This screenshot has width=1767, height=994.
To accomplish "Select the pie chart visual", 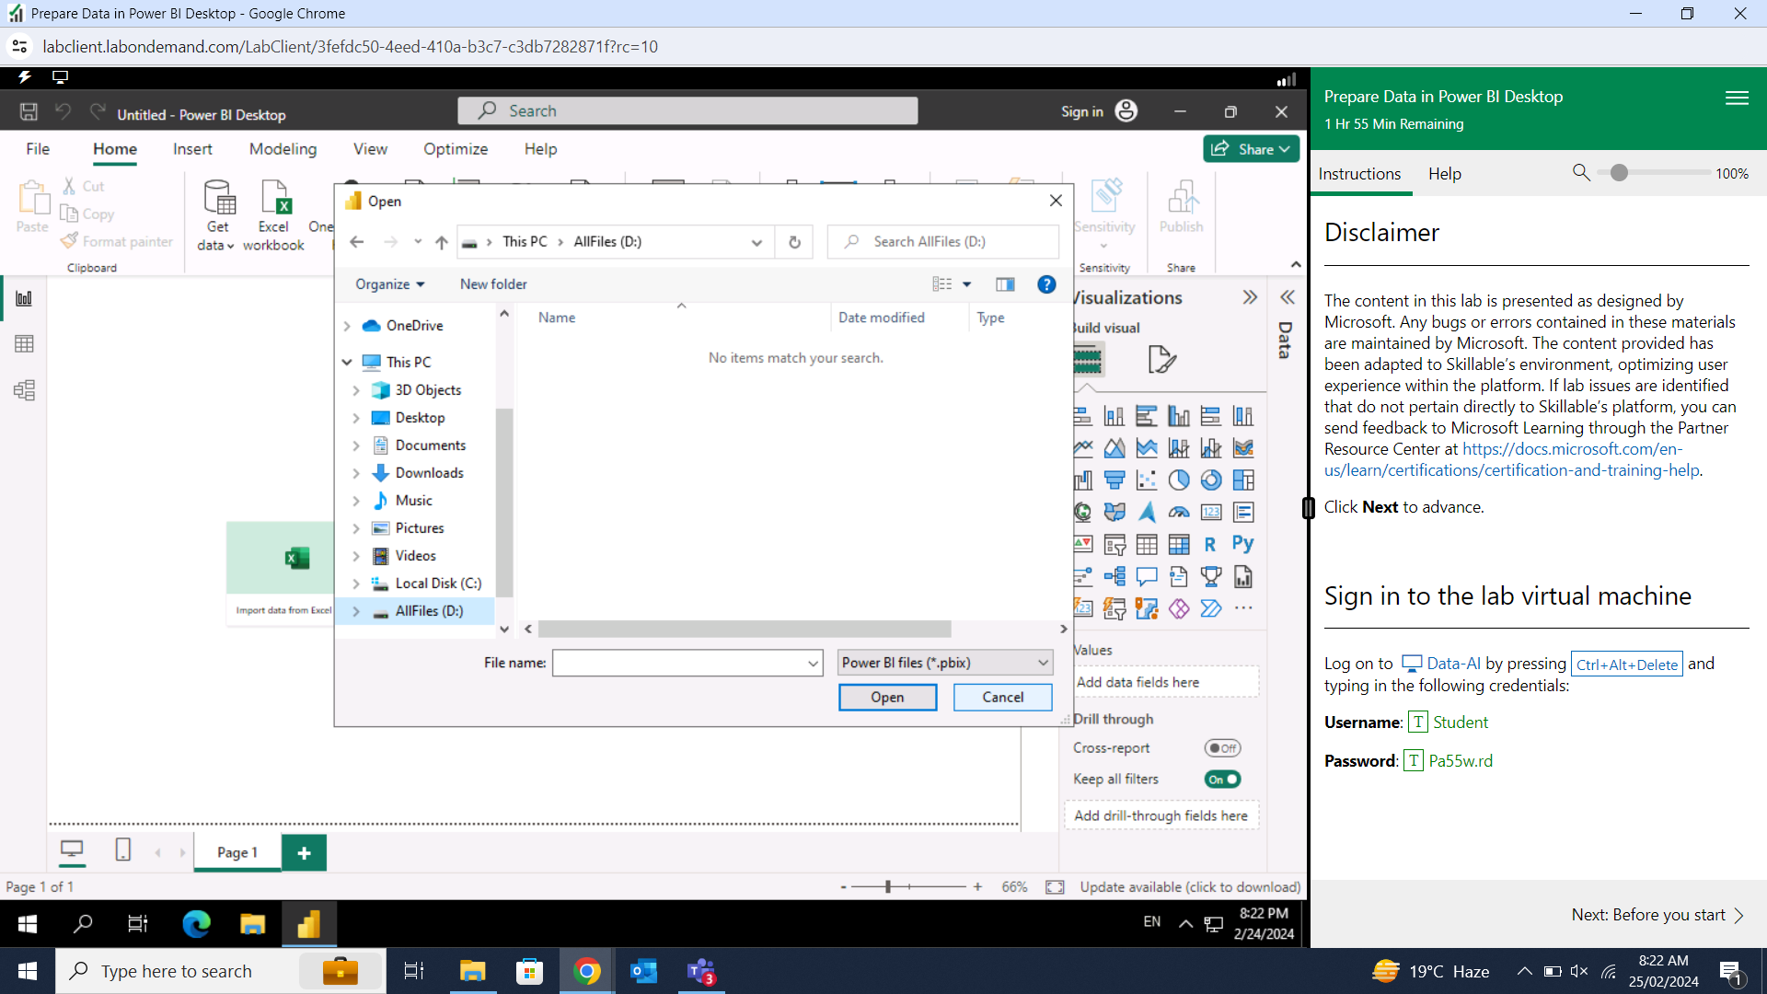I will (1179, 480).
